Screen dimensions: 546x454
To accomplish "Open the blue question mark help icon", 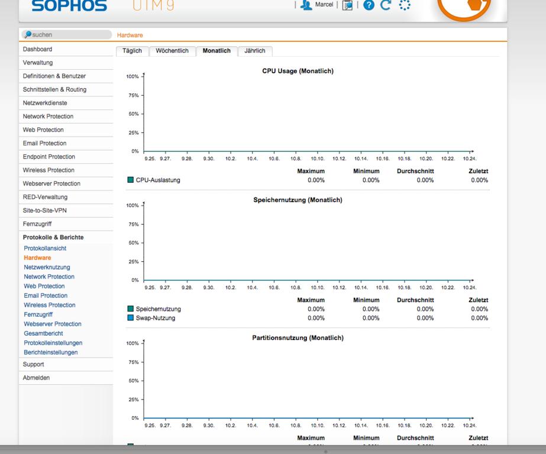I will click(x=369, y=5).
